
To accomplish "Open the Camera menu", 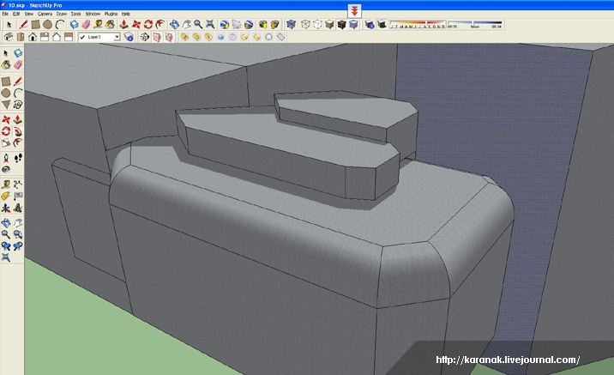I will pyautogui.click(x=45, y=15).
